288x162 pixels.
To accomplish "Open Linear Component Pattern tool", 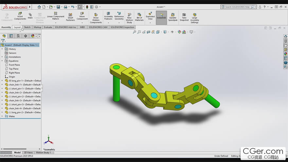I will [56, 16].
